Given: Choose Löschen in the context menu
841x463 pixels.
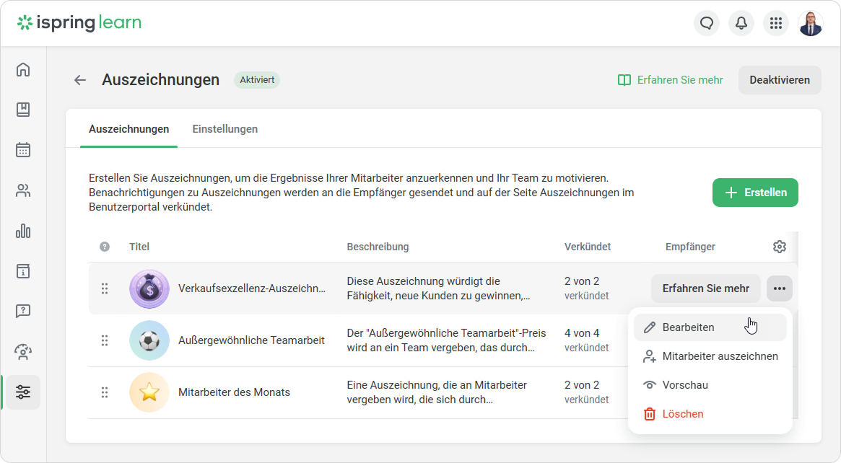Looking at the screenshot, I should [x=682, y=414].
